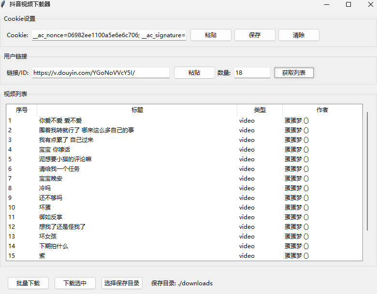The image size is (377, 294).
Task: Click the 清除 button
Action: 299,35
